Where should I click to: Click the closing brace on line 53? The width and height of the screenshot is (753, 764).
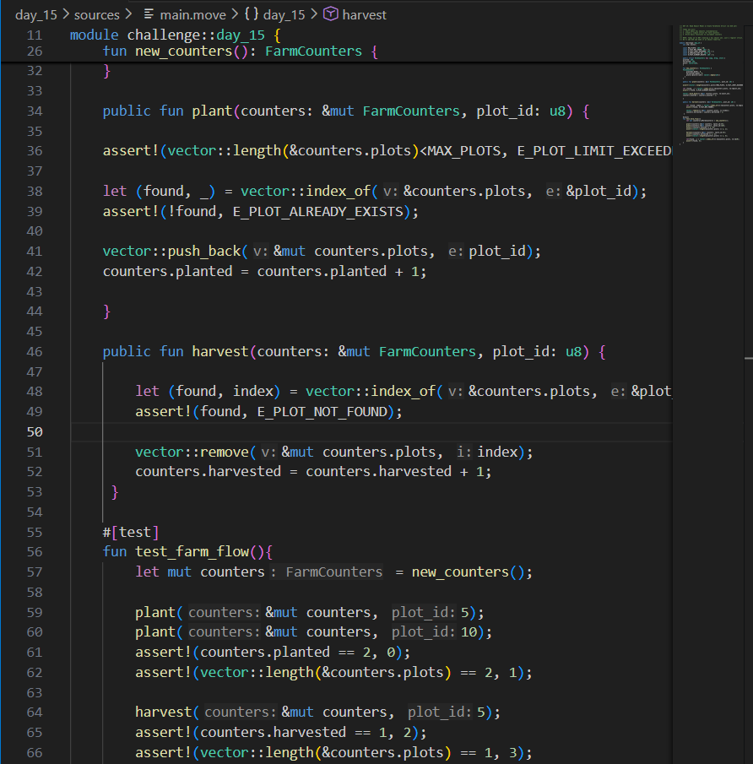click(x=115, y=492)
